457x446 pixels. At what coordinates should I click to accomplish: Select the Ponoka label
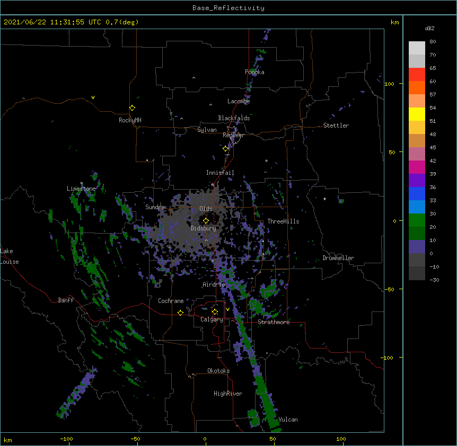(254, 72)
